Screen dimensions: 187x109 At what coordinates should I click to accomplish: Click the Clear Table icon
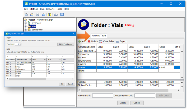(101, 41)
